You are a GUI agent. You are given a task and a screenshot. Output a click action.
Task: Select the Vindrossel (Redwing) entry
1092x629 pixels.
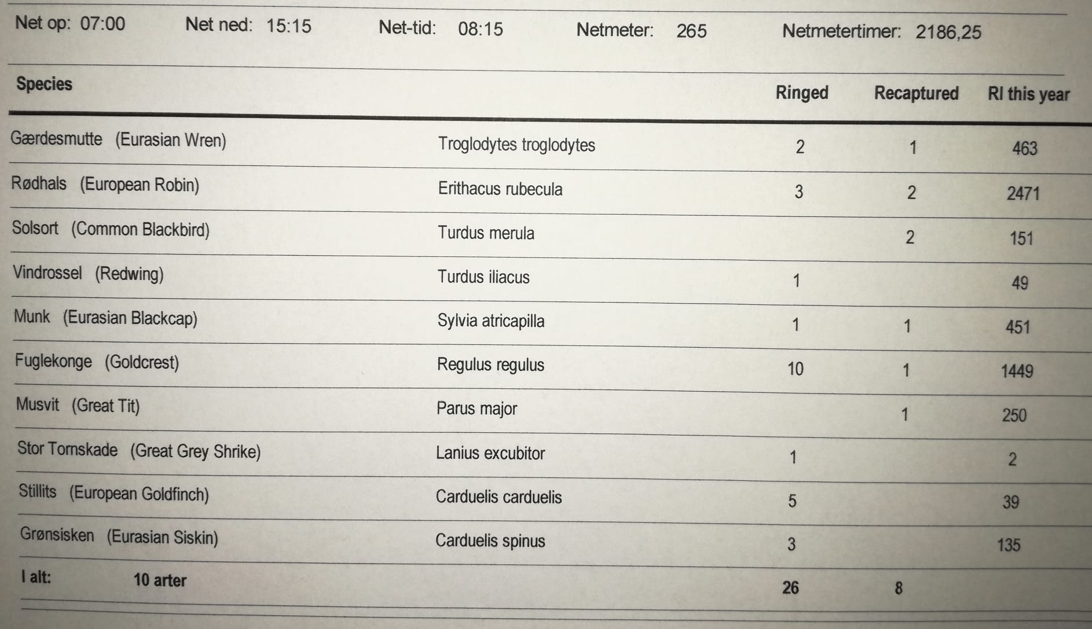click(88, 273)
